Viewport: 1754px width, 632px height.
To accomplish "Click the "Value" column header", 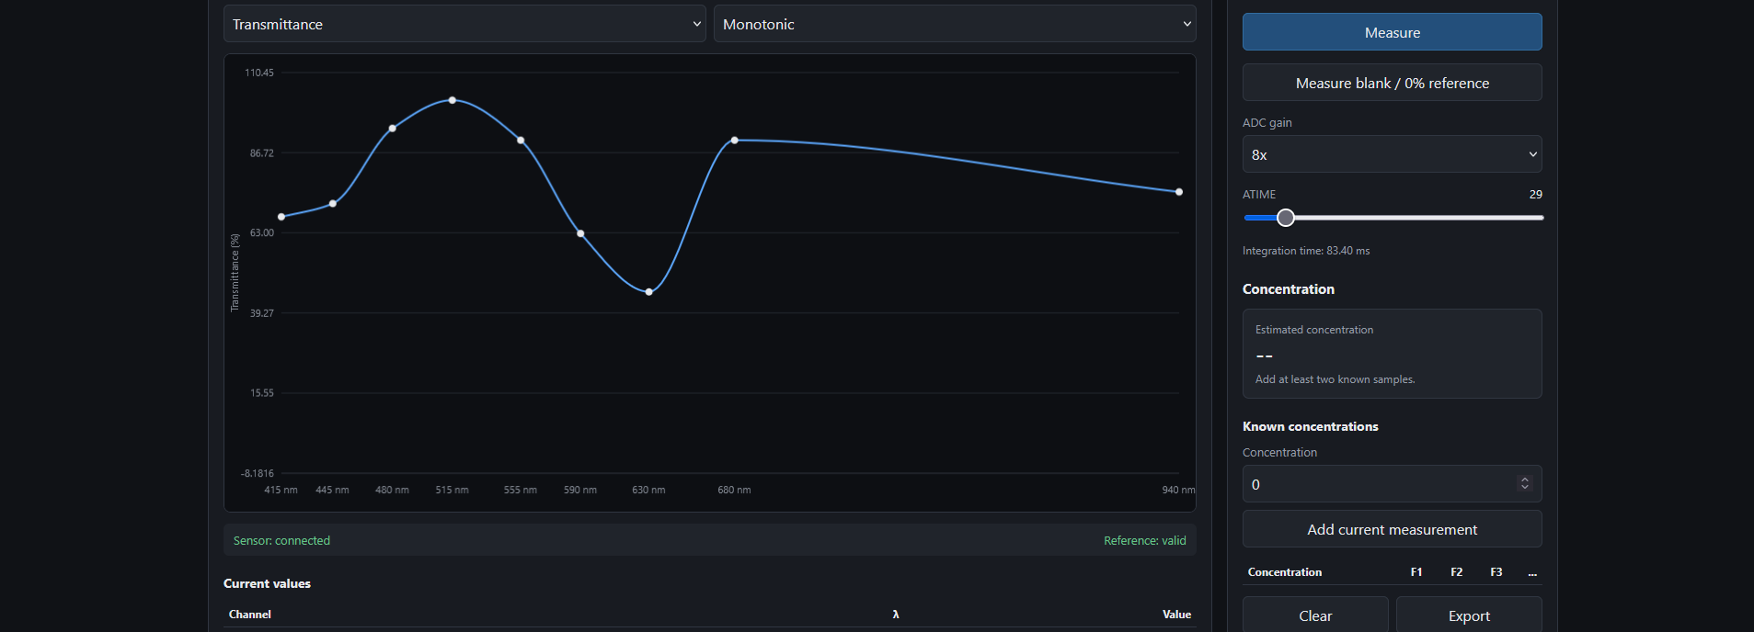I will click(x=1176, y=615).
